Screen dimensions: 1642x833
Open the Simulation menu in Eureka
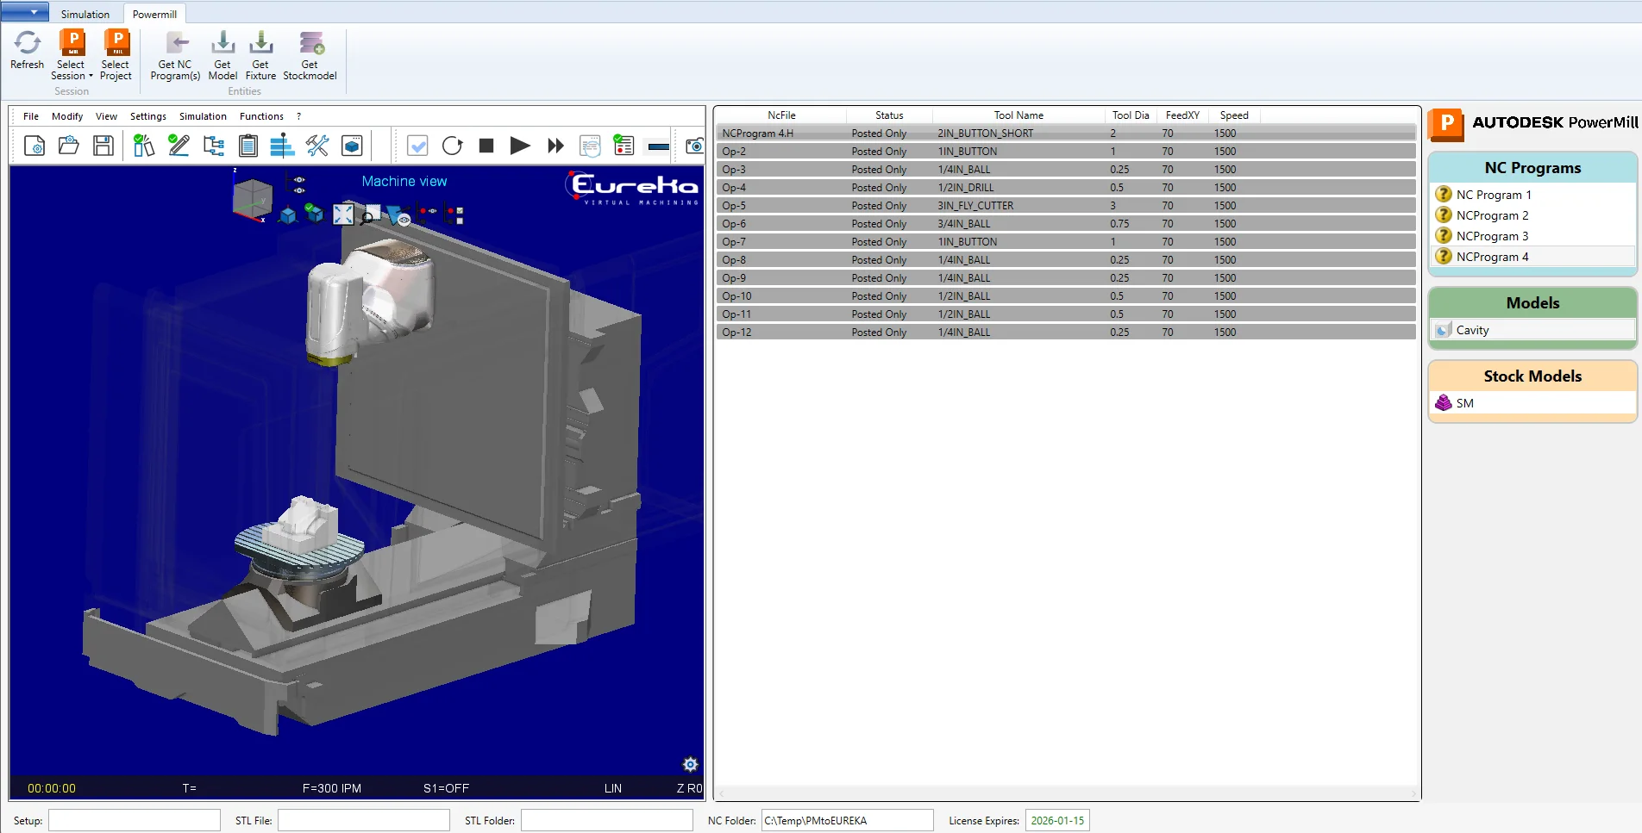[x=203, y=116]
